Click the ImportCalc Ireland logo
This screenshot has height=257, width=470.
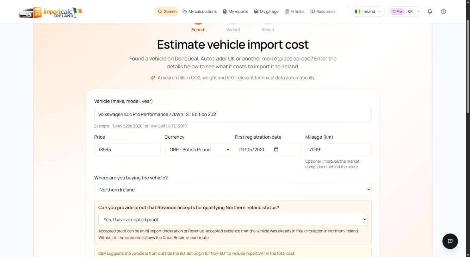click(x=50, y=12)
